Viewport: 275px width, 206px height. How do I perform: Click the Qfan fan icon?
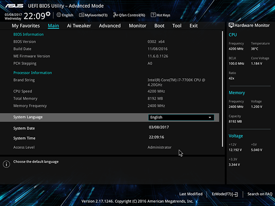[115, 15]
